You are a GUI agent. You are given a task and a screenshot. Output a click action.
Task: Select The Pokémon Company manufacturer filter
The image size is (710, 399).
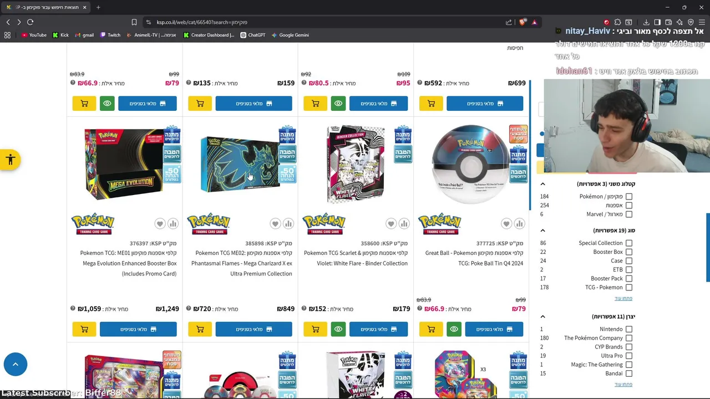629,338
